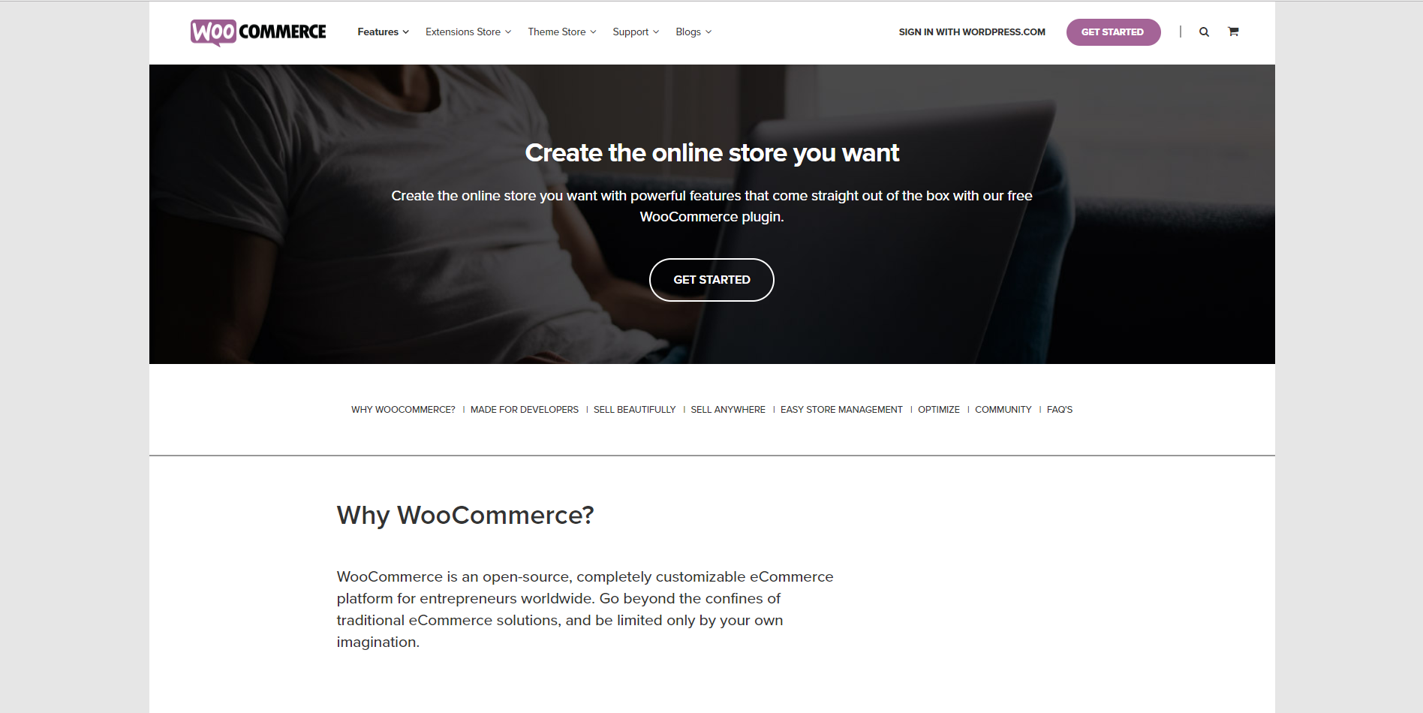Open the search magnifier icon
1423x713 pixels.
coord(1204,32)
